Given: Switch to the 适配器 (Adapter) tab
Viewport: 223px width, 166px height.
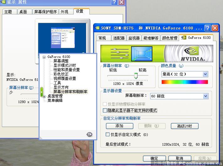Looking at the screenshot, I should point(119,38).
